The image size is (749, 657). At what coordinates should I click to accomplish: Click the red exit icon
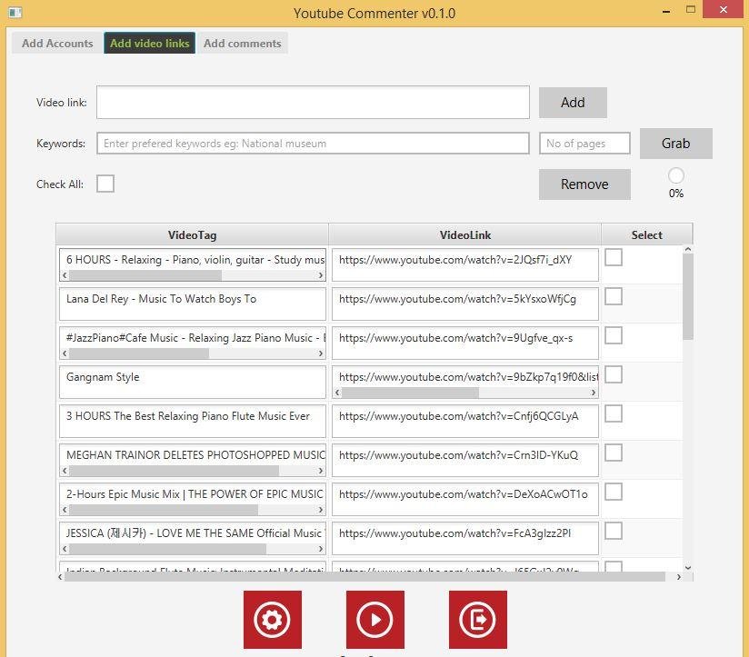pyautogui.click(x=477, y=620)
